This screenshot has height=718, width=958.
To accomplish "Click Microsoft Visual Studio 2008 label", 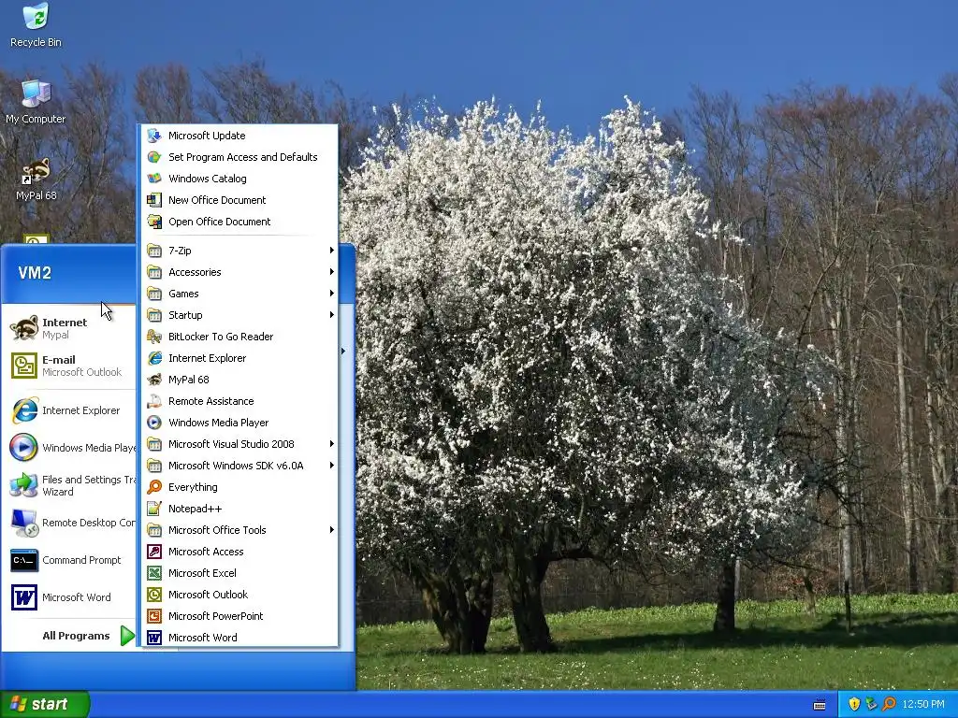I will [232, 444].
